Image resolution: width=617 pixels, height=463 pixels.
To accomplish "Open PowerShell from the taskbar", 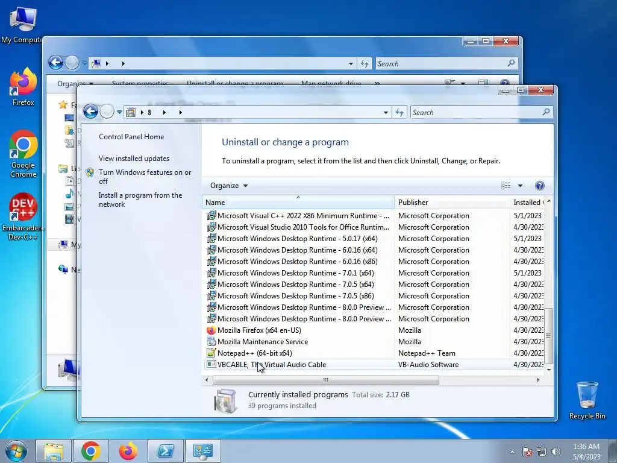I will [x=165, y=451].
